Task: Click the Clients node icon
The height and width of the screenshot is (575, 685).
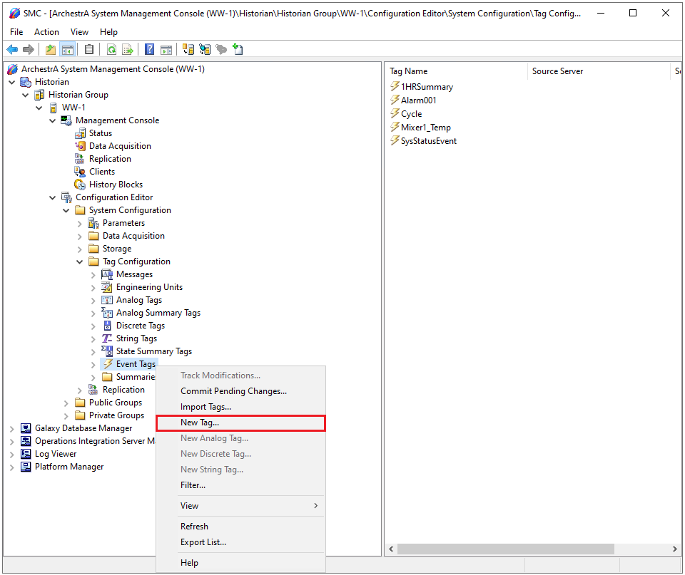Action: [x=80, y=172]
